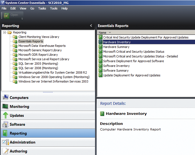The height and width of the screenshot is (155, 195).
Task: Open the Tasks menu
Action: (x=42, y=8)
